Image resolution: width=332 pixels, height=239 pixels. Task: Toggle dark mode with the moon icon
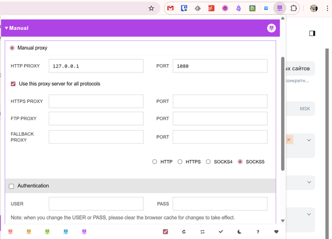click(239, 232)
